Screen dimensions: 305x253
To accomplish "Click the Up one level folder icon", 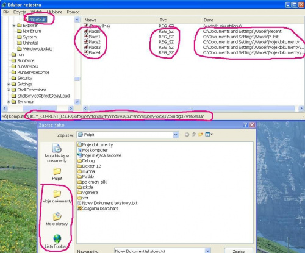I will [193, 134].
